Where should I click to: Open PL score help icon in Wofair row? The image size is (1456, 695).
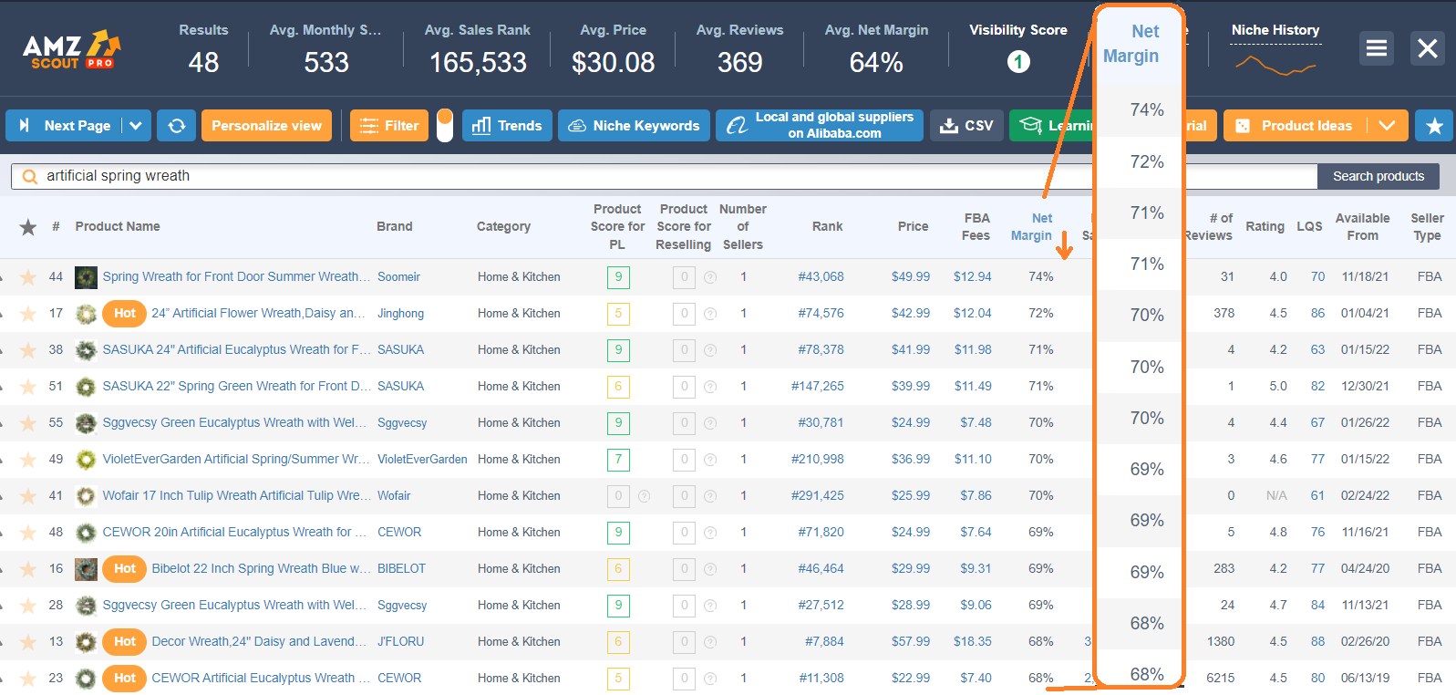coord(644,496)
